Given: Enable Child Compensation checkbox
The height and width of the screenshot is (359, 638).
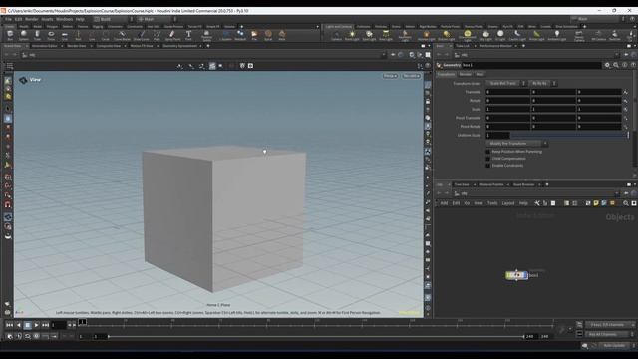Looking at the screenshot, I should coord(487,159).
